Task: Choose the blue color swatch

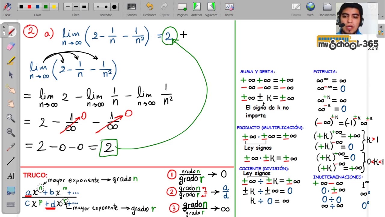Action: click(38, 7)
